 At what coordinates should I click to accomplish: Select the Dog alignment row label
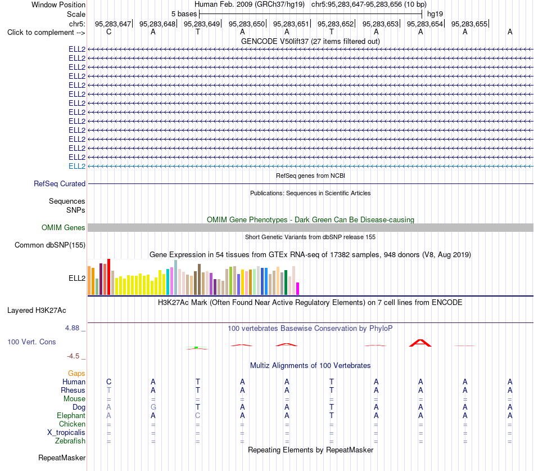pyautogui.click(x=79, y=407)
